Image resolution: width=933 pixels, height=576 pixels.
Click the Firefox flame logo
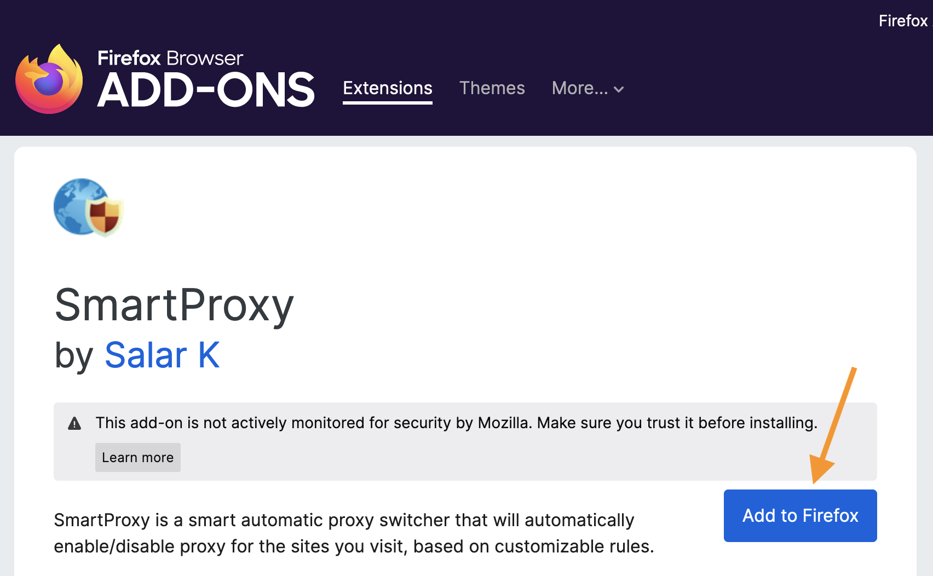(49, 80)
